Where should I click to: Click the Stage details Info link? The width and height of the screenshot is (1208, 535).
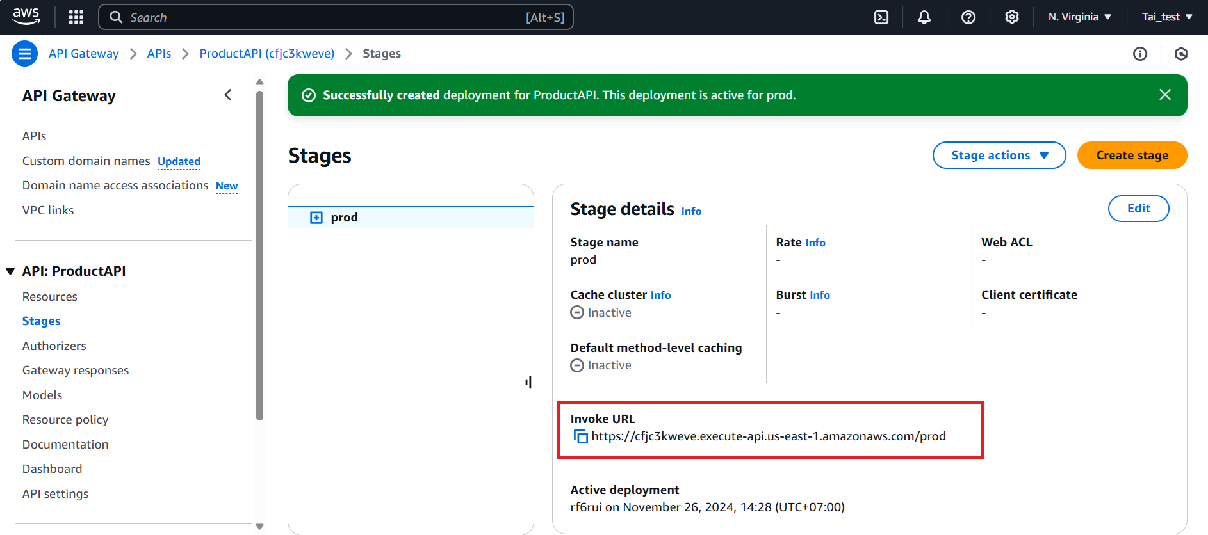click(691, 211)
